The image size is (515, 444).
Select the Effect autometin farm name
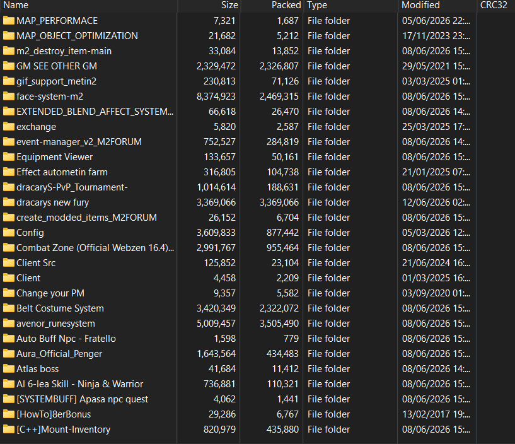[x=62, y=172]
